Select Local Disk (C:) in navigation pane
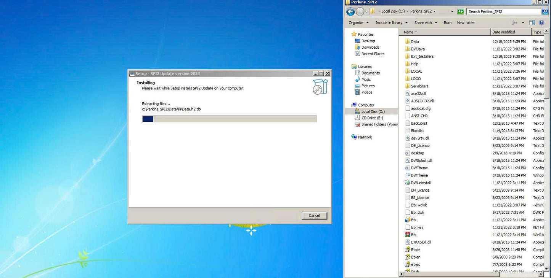Image resolution: width=551 pixels, height=278 pixels. (373, 111)
